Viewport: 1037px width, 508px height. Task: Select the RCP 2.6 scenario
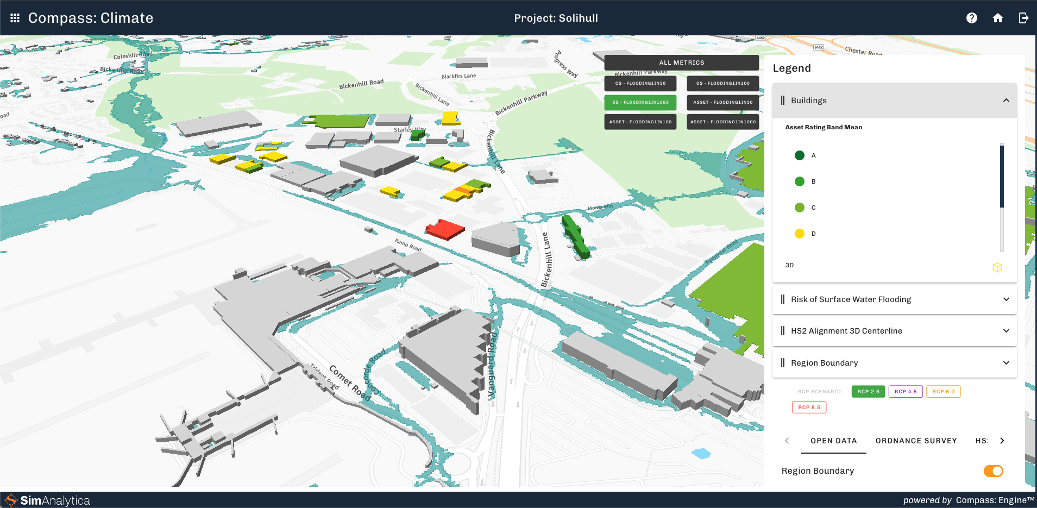(868, 392)
